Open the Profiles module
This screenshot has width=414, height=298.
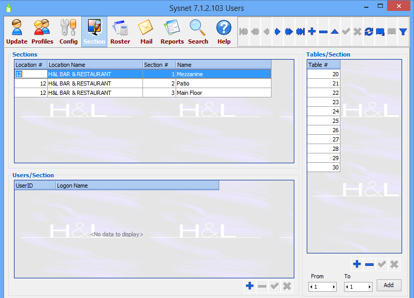pyautogui.click(x=42, y=32)
